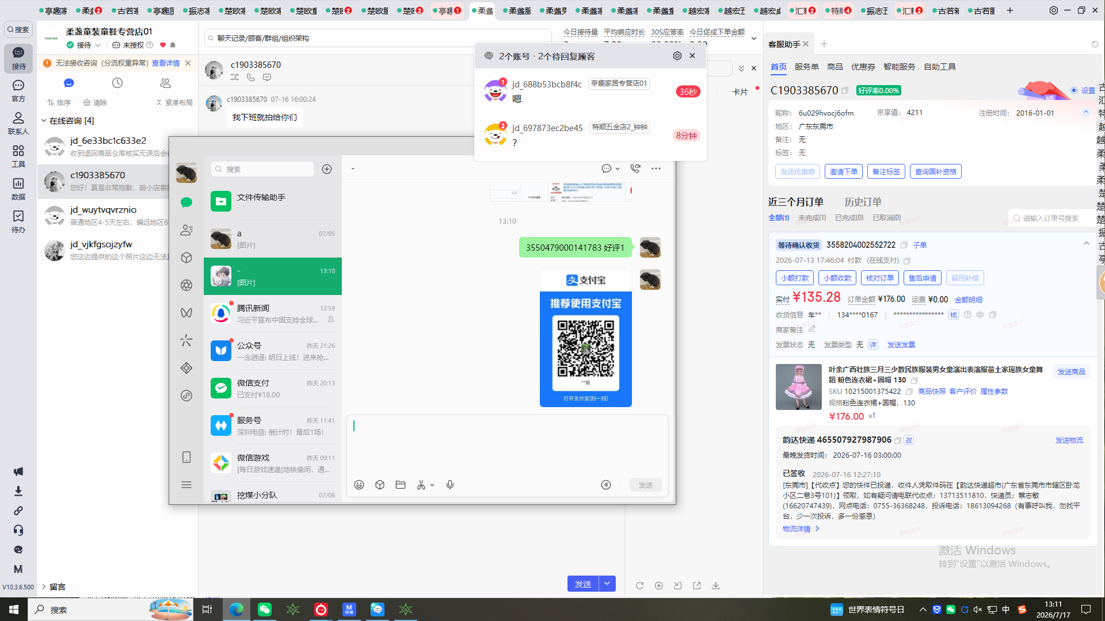Viewport: 1105px width, 621px height.
Task: Open the 数据 data sidebar icon
Action: (x=18, y=188)
